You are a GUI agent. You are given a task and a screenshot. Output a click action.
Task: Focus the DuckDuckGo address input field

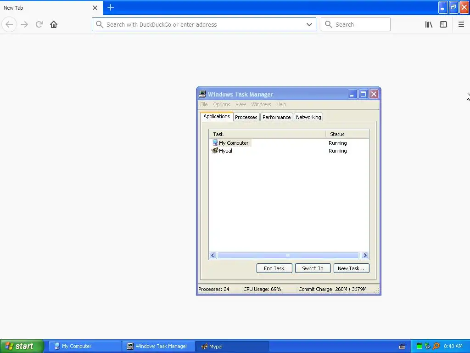coord(204,24)
